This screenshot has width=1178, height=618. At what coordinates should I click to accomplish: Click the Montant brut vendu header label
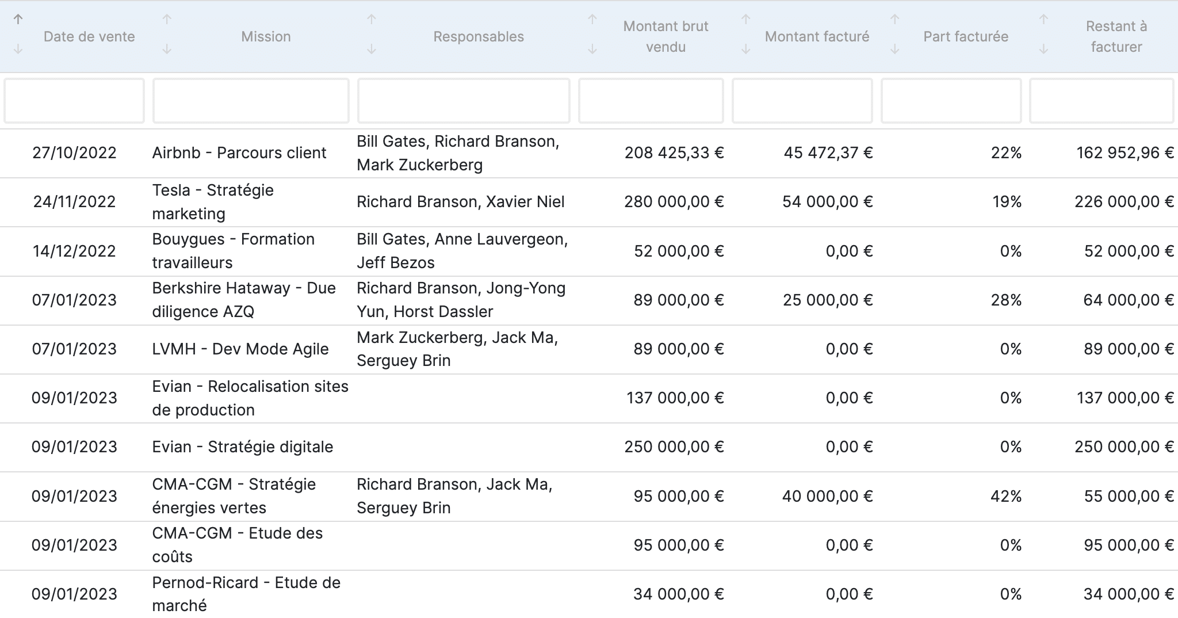(666, 37)
